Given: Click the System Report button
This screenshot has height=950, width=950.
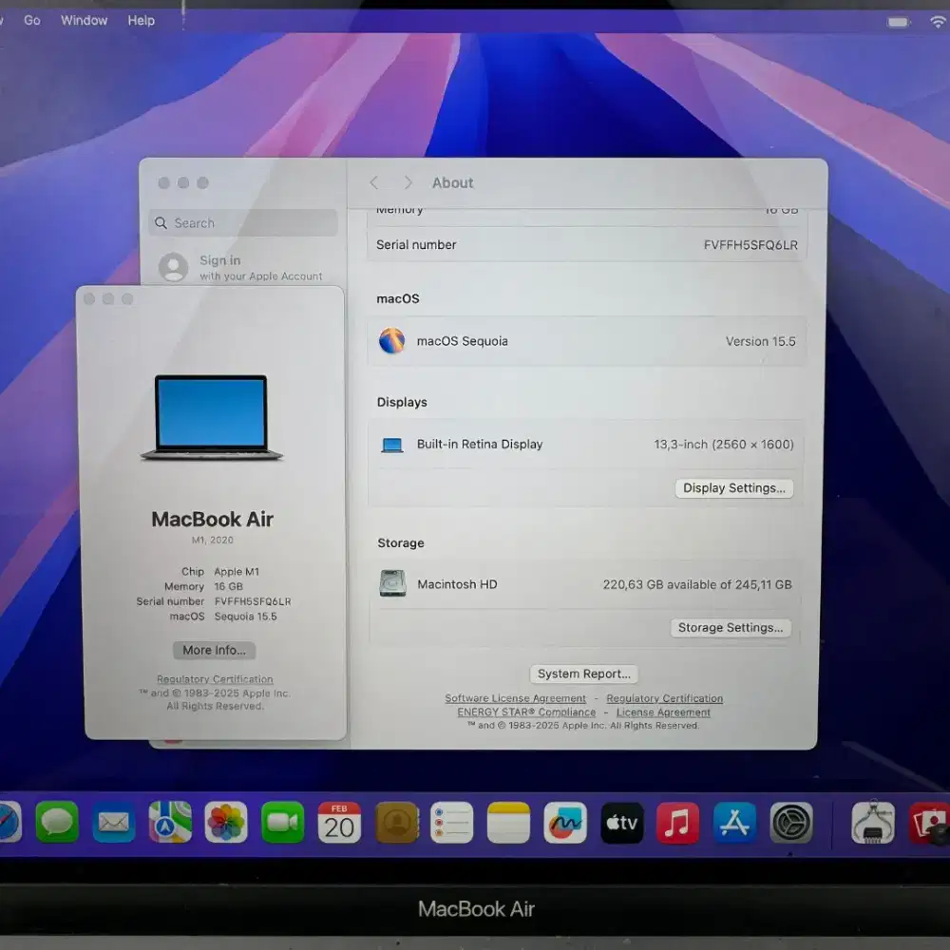Looking at the screenshot, I should pos(583,674).
